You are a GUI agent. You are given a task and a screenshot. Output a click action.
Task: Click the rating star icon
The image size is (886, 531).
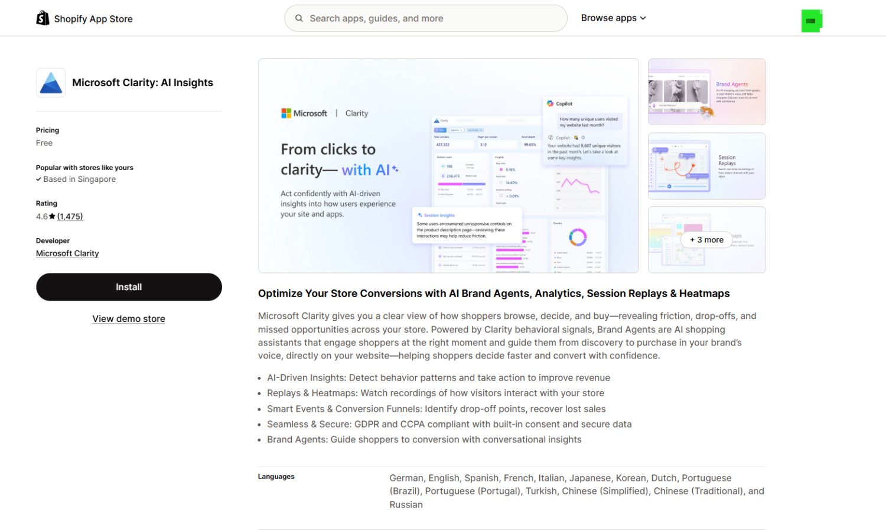(52, 217)
